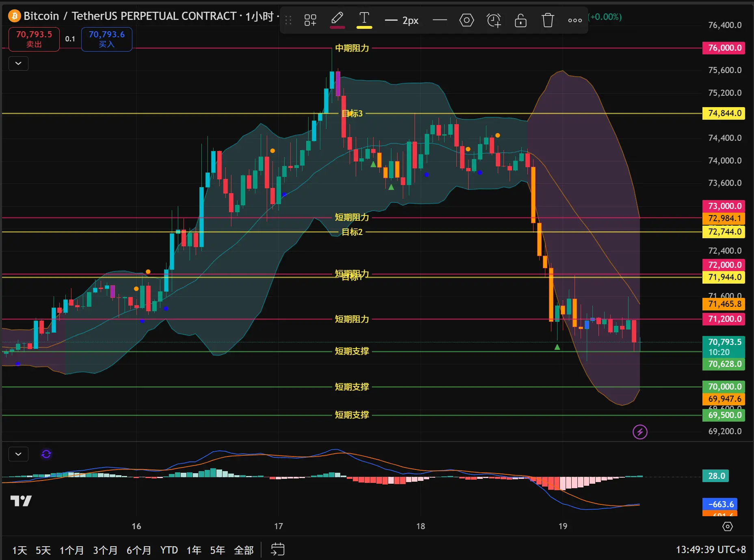The image size is (754, 560).
Task: Click the purple refresh icon in MACD pane
Action: [46, 454]
